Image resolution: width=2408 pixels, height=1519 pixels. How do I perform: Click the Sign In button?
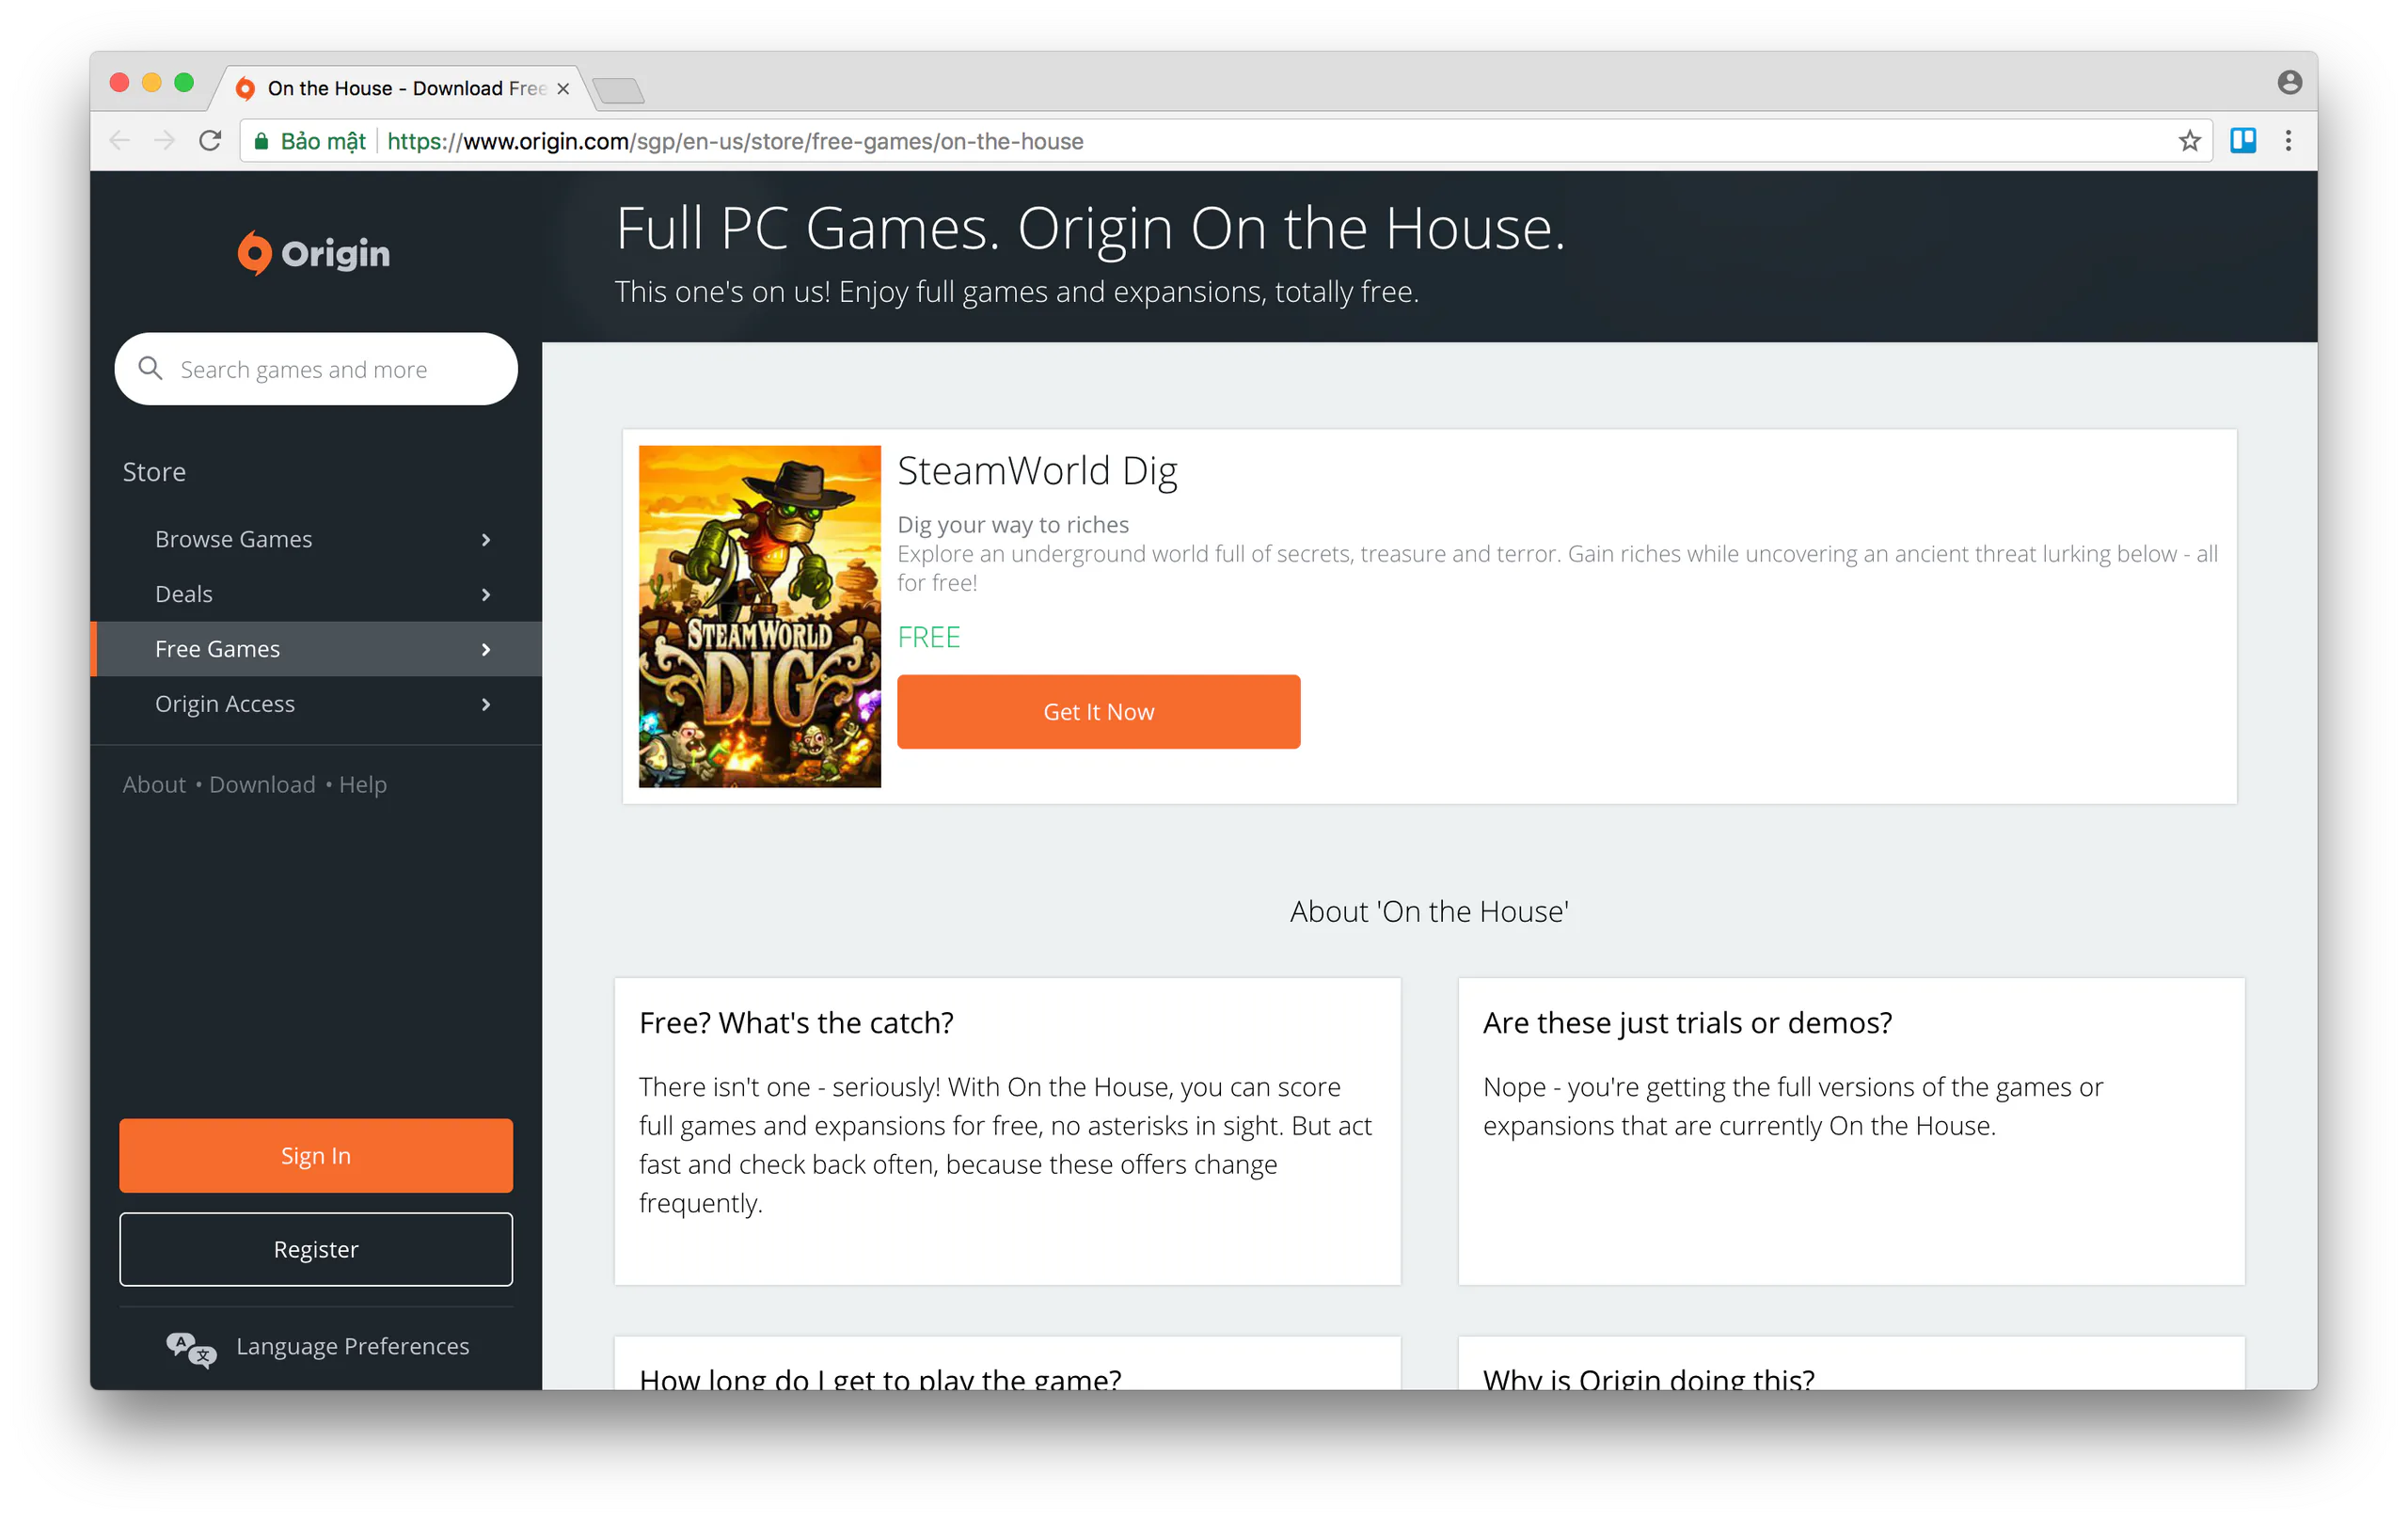click(x=316, y=1156)
